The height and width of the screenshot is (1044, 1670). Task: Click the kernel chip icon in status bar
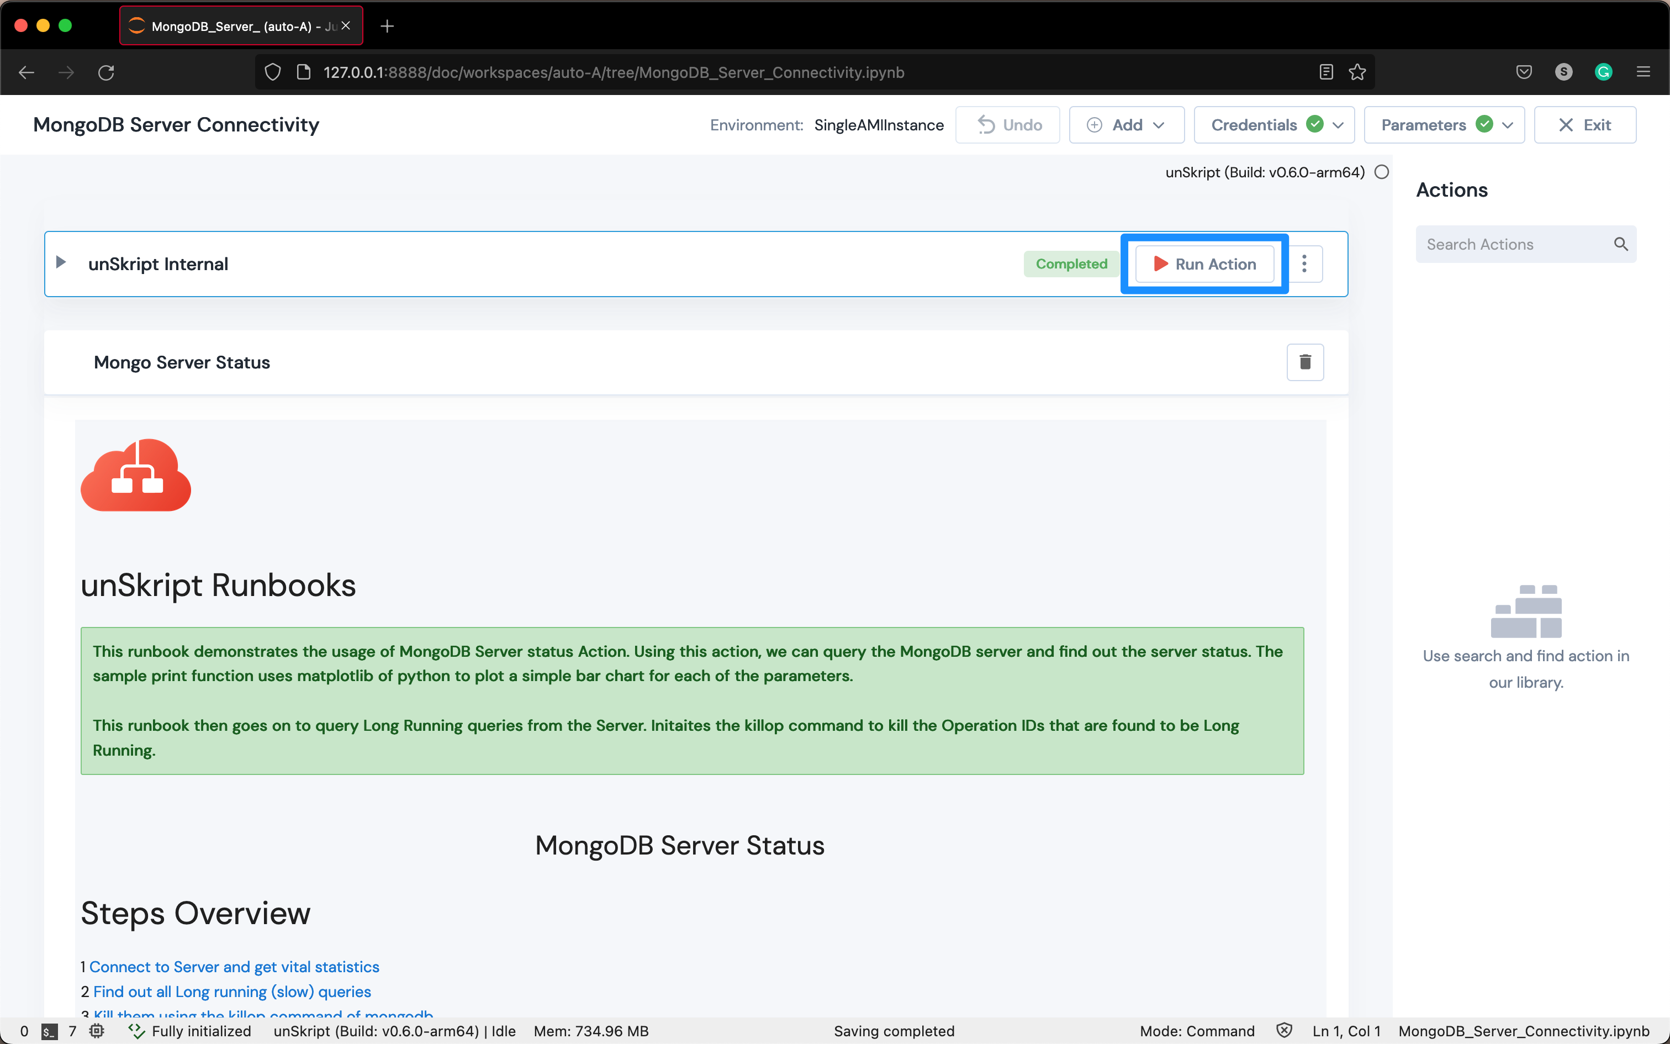97,1031
